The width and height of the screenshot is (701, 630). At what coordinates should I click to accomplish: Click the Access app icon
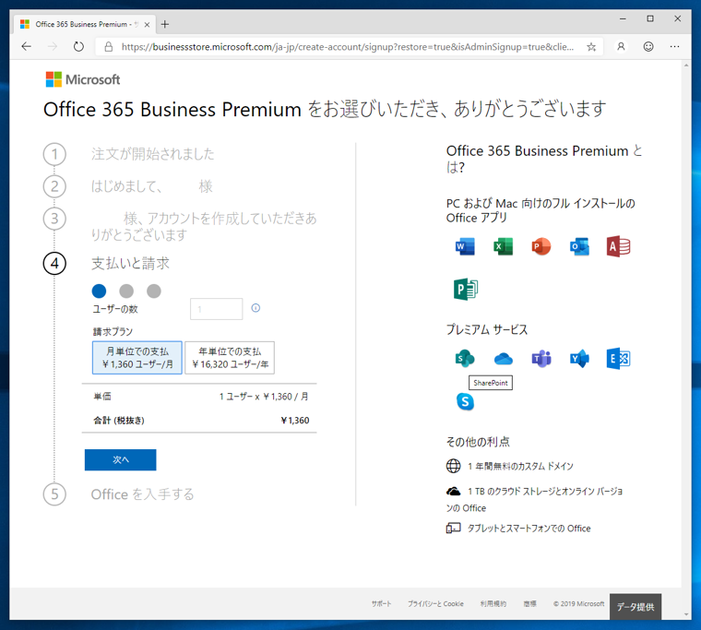618,246
